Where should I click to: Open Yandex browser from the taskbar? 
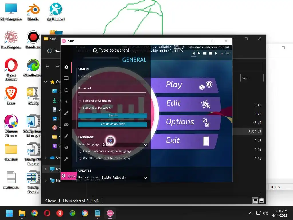click(60, 213)
